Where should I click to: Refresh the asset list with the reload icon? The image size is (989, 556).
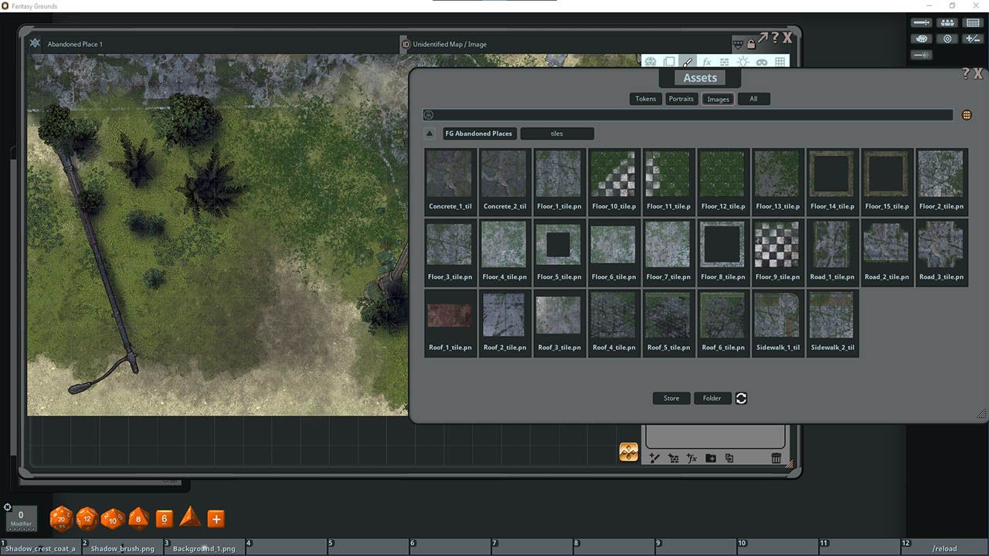click(x=741, y=398)
